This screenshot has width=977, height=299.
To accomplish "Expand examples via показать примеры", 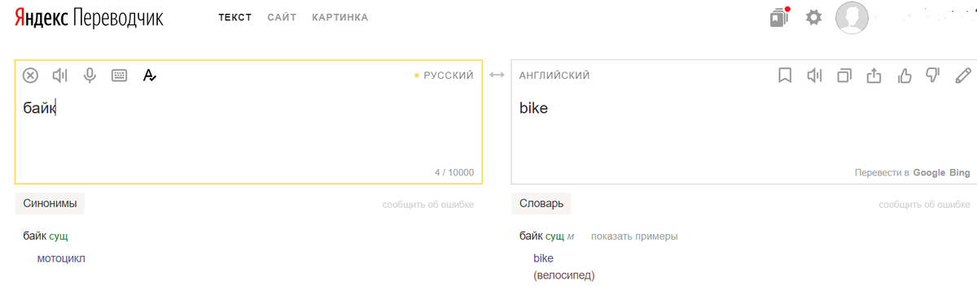I will click(634, 236).
